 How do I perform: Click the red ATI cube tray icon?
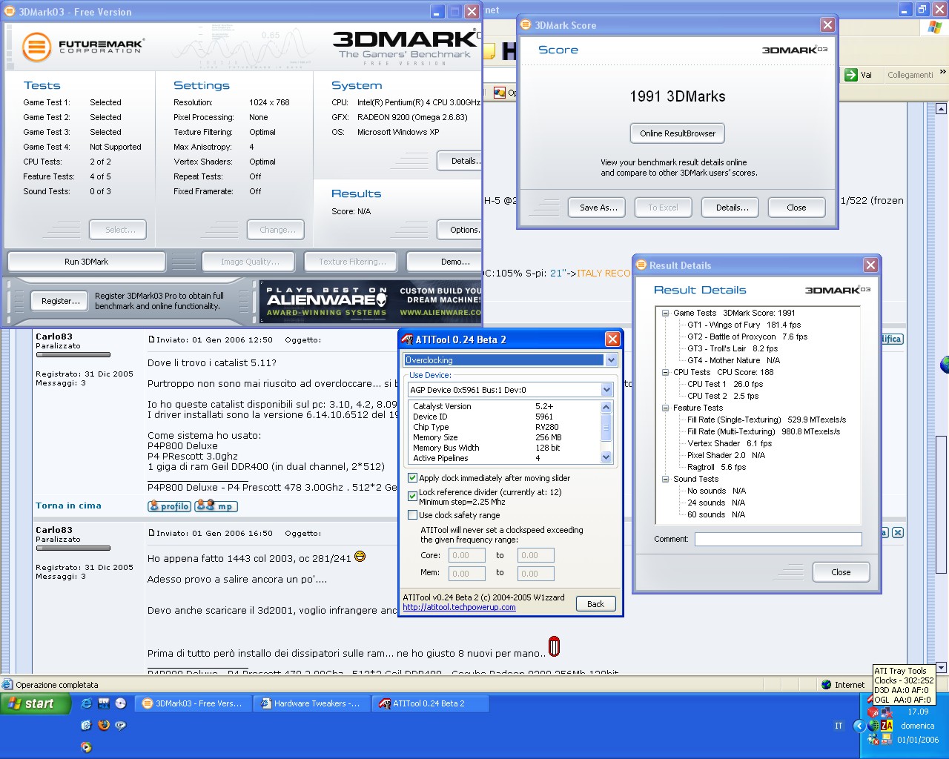(x=873, y=712)
